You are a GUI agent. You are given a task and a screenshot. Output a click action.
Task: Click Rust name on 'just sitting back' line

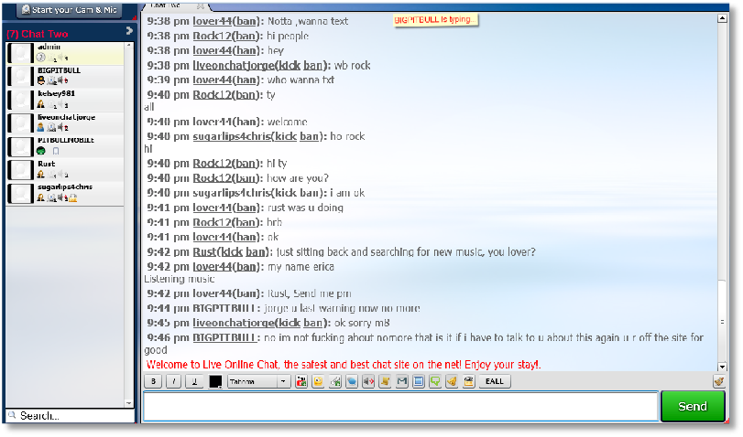point(204,252)
